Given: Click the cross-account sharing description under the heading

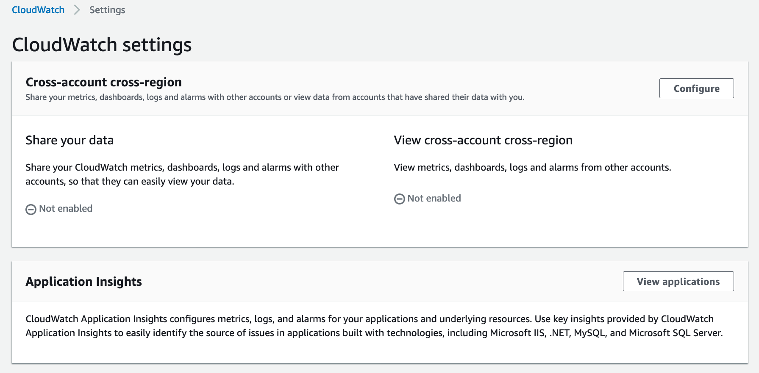Looking at the screenshot, I should [x=275, y=97].
